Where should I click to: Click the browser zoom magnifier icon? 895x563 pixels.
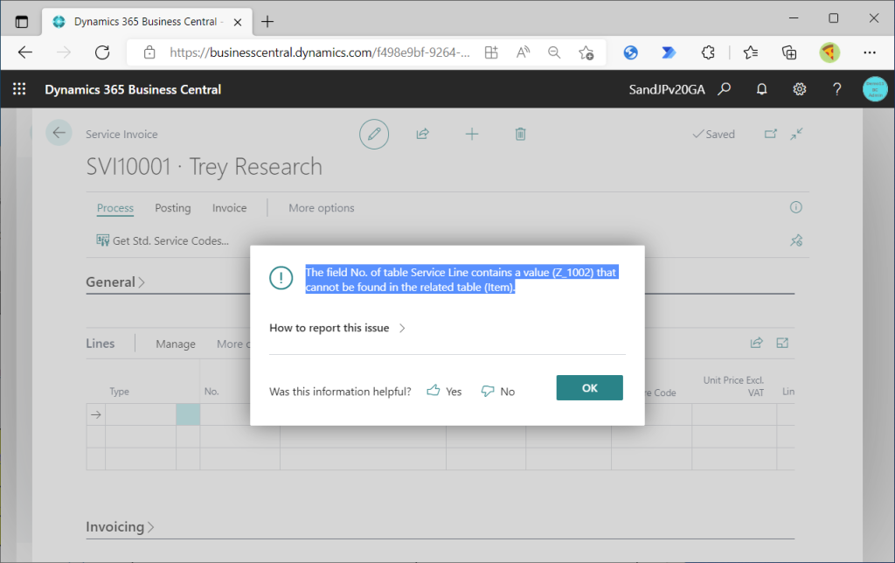[x=553, y=52]
